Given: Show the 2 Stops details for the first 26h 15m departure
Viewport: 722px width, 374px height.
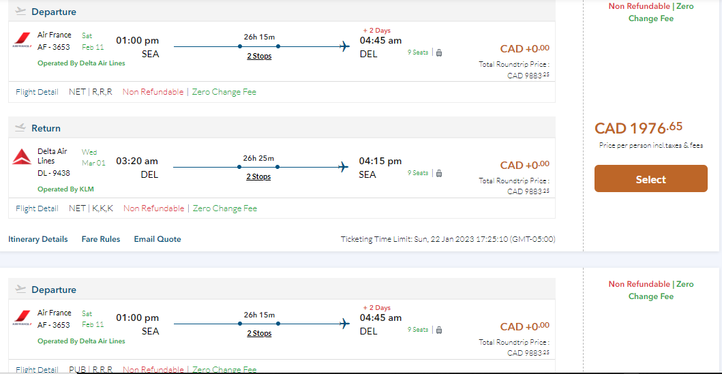Looking at the screenshot, I should (x=259, y=57).
